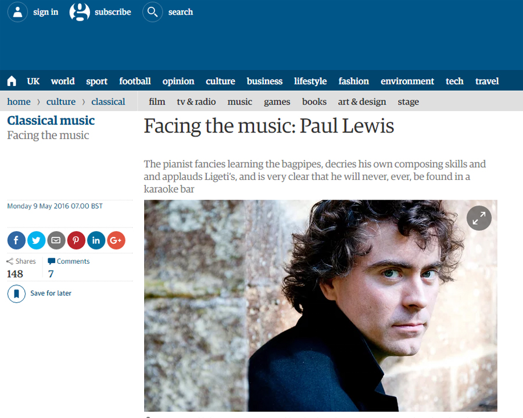
Task: Share article on Facebook
Action: pyautogui.click(x=16, y=240)
